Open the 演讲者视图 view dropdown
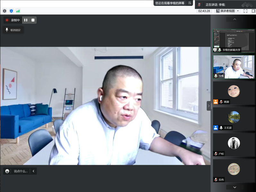256x192 pixels. (228, 11)
